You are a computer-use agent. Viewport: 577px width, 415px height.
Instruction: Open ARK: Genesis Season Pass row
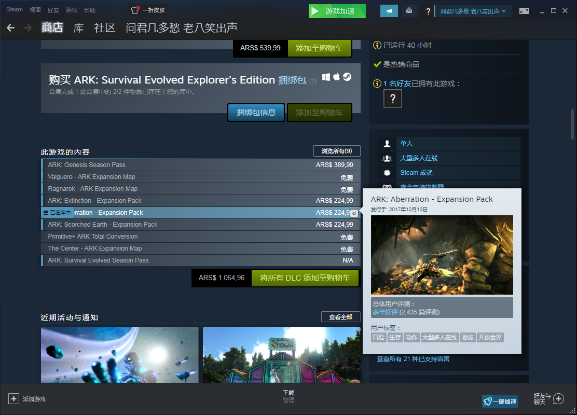(x=201, y=165)
